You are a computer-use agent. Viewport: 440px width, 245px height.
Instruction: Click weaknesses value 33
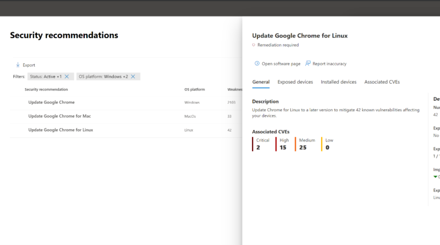coord(229,116)
